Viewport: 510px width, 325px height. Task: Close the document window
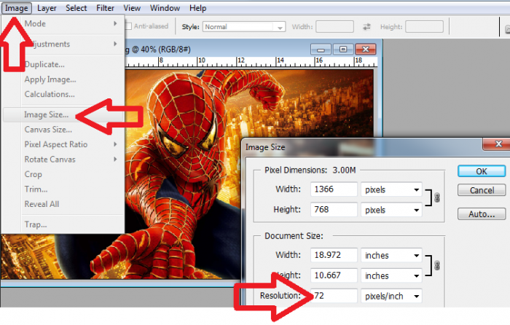pyautogui.click(x=366, y=50)
